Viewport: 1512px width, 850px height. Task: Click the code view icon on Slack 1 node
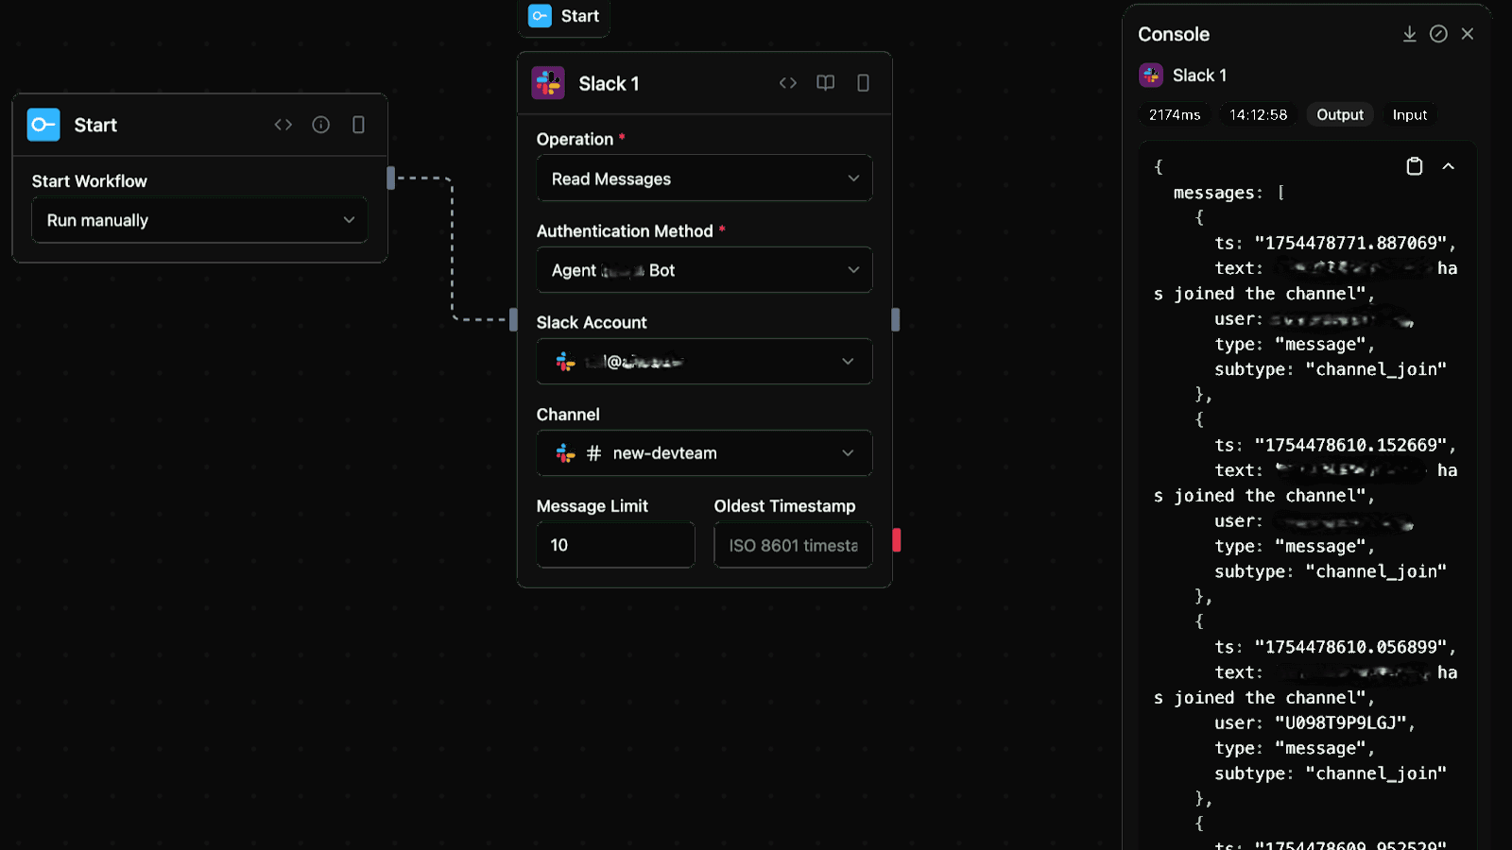click(x=787, y=83)
